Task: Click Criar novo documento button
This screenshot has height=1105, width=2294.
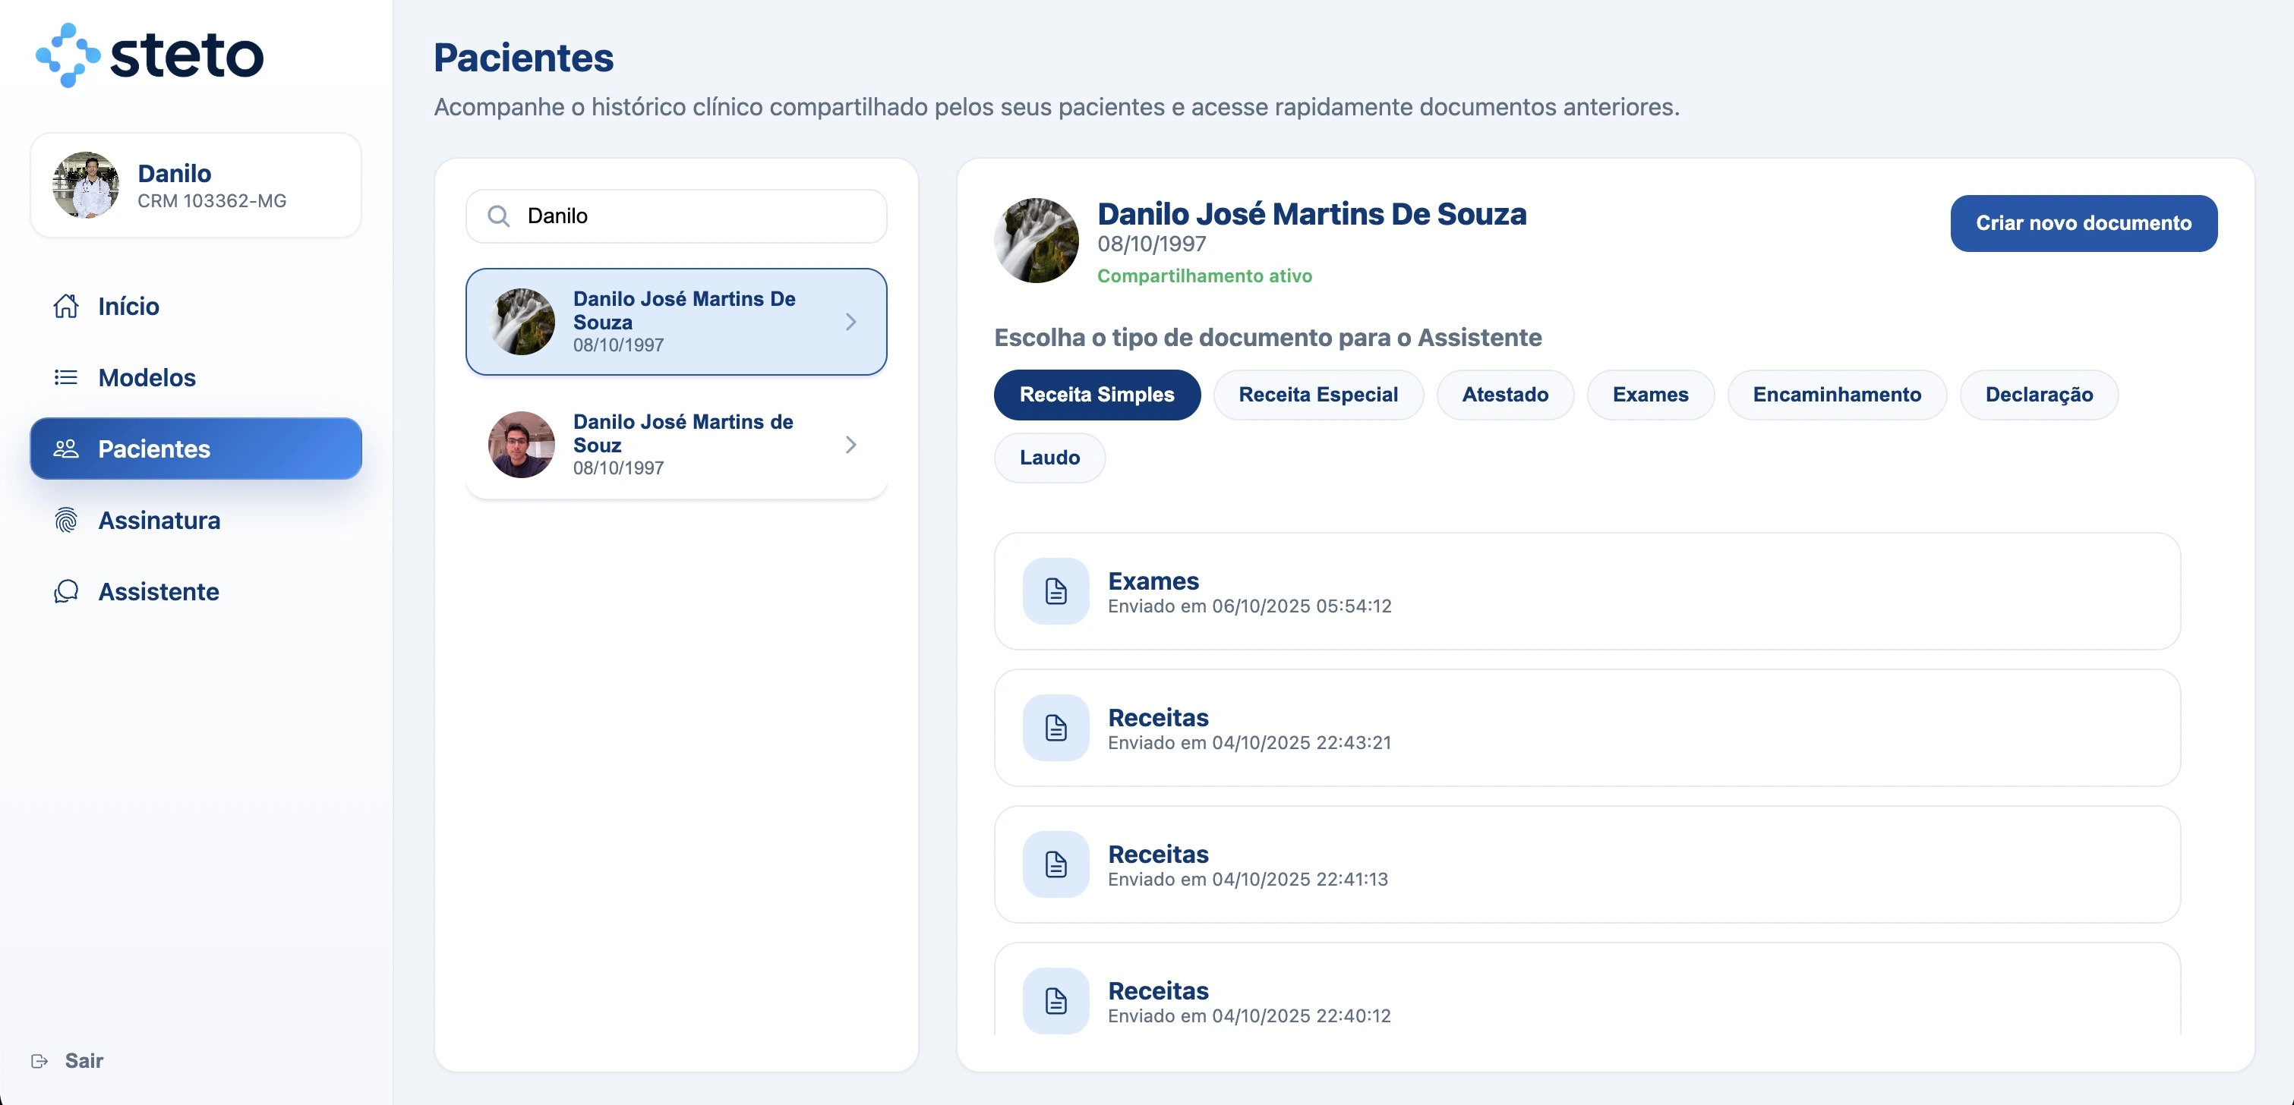Action: [2083, 223]
